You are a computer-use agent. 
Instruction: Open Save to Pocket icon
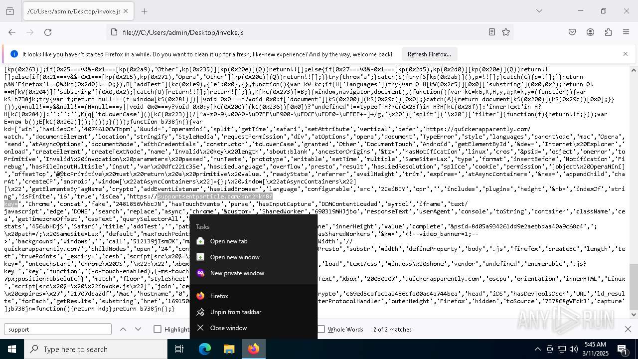tap(572, 32)
